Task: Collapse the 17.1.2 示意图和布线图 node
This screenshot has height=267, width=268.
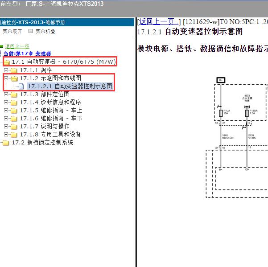Action: tap(6, 78)
